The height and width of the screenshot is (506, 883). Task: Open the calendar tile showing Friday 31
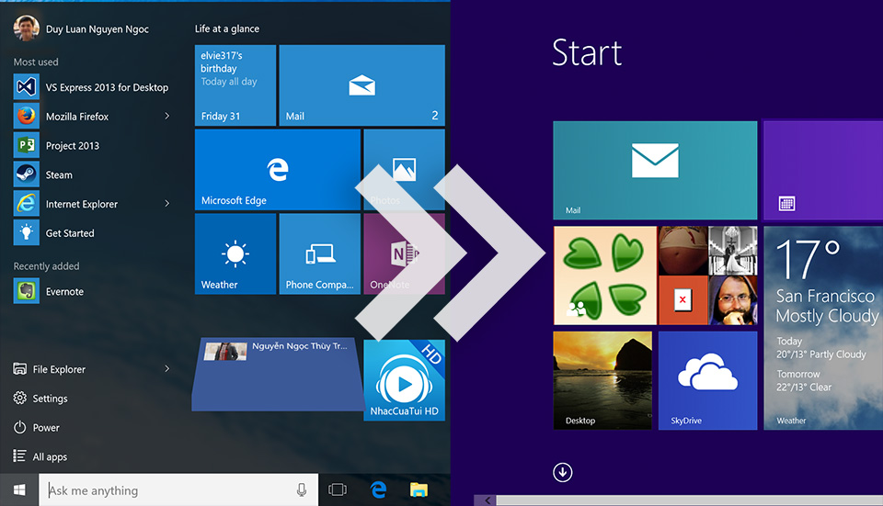235,85
